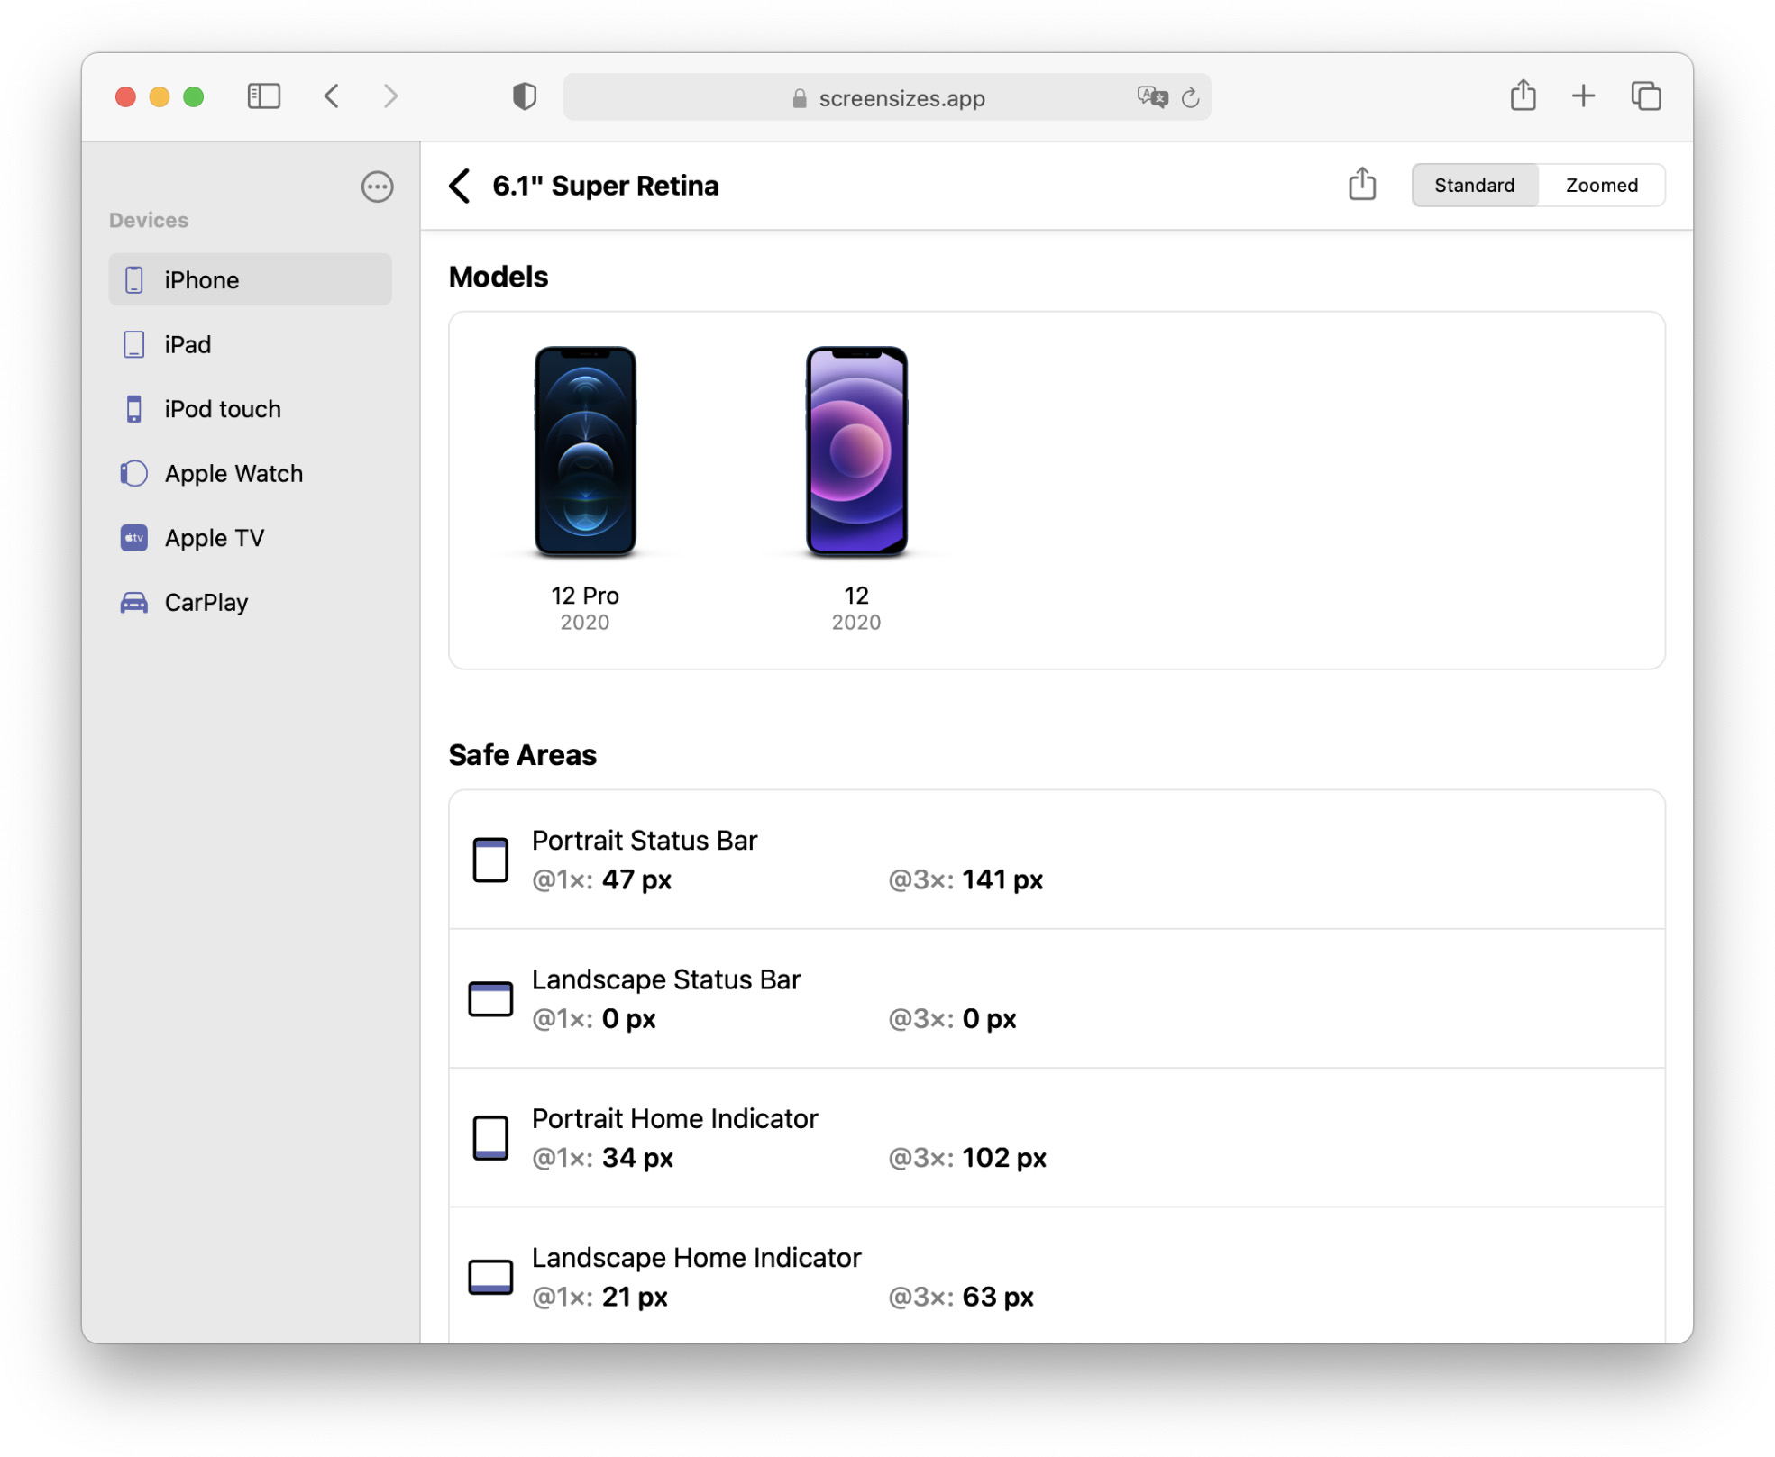Toggle the Safari sidebar button
Screen dimensions: 1775x1457
point(263,96)
